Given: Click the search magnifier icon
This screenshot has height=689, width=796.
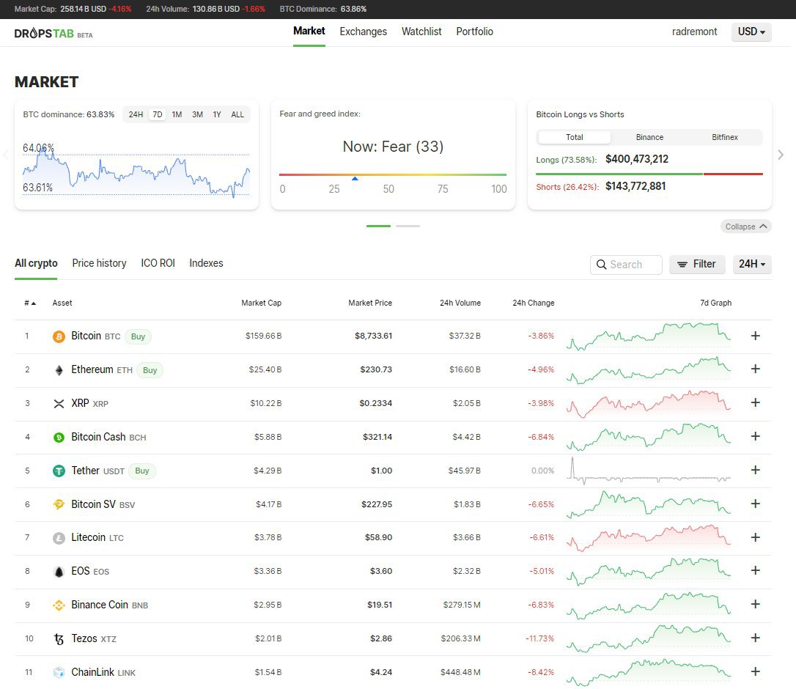Looking at the screenshot, I should coord(601,265).
